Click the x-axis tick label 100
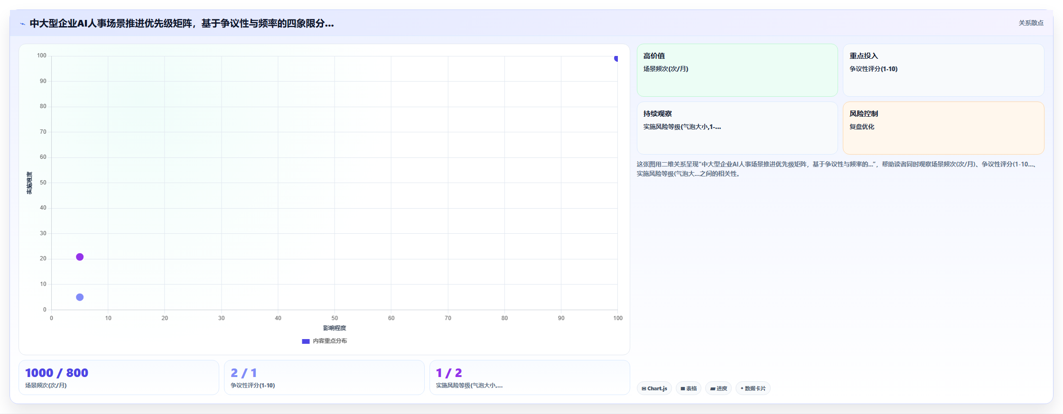This screenshot has width=1063, height=414. tap(617, 318)
